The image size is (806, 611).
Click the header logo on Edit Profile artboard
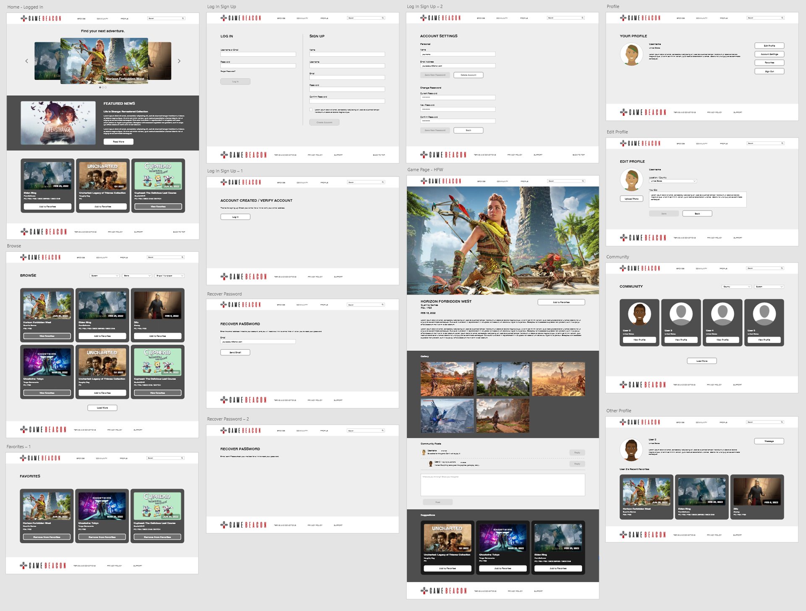pyautogui.click(x=641, y=144)
